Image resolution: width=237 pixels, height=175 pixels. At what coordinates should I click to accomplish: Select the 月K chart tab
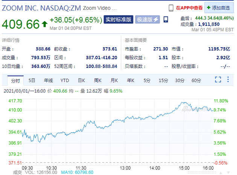point(114,81)
